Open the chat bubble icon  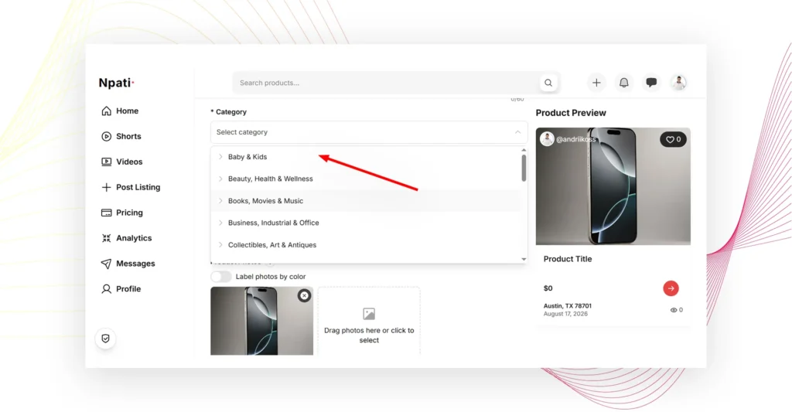point(651,82)
